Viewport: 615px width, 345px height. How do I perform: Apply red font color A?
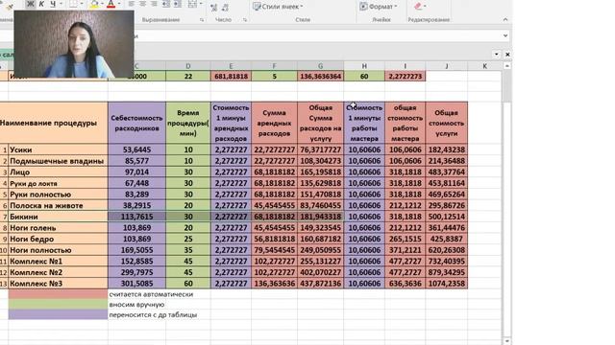coord(111,4)
